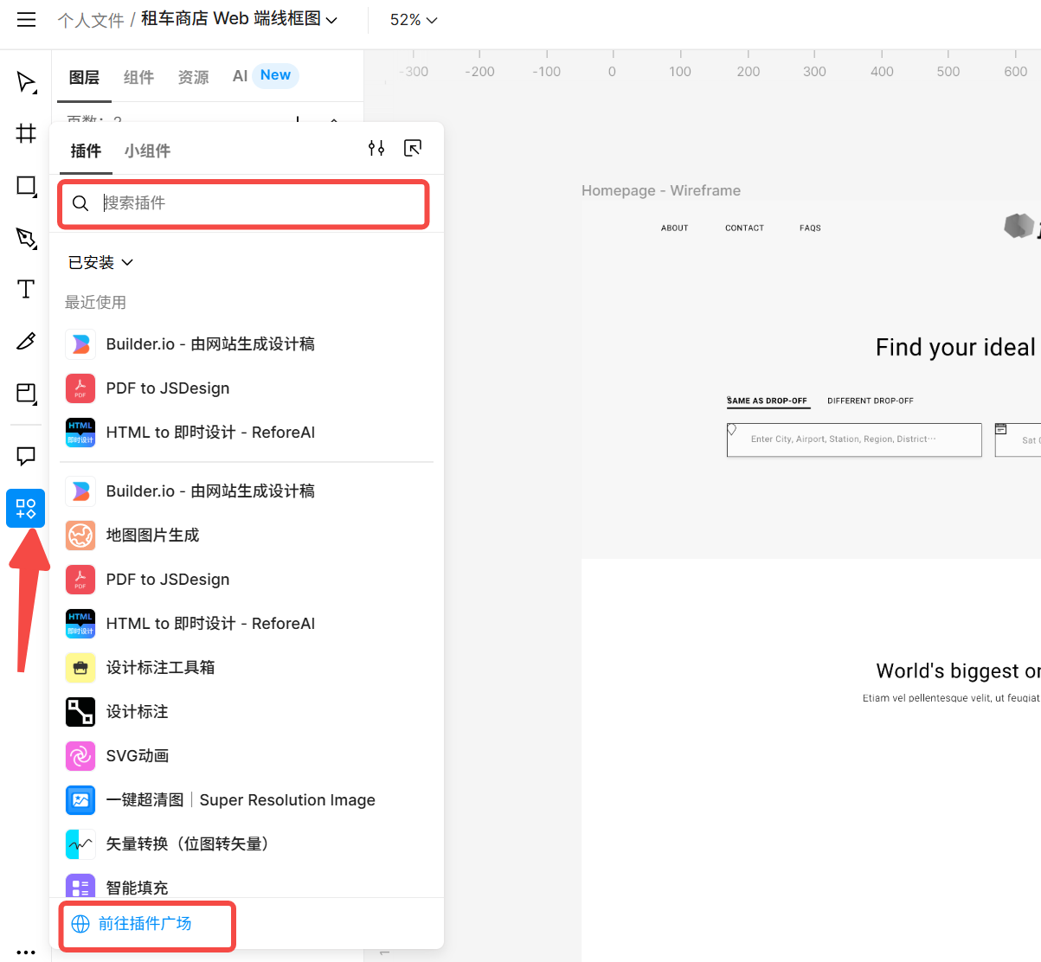Open the file name dropdown next to the title
The width and height of the screenshot is (1041, 962).
click(x=333, y=19)
